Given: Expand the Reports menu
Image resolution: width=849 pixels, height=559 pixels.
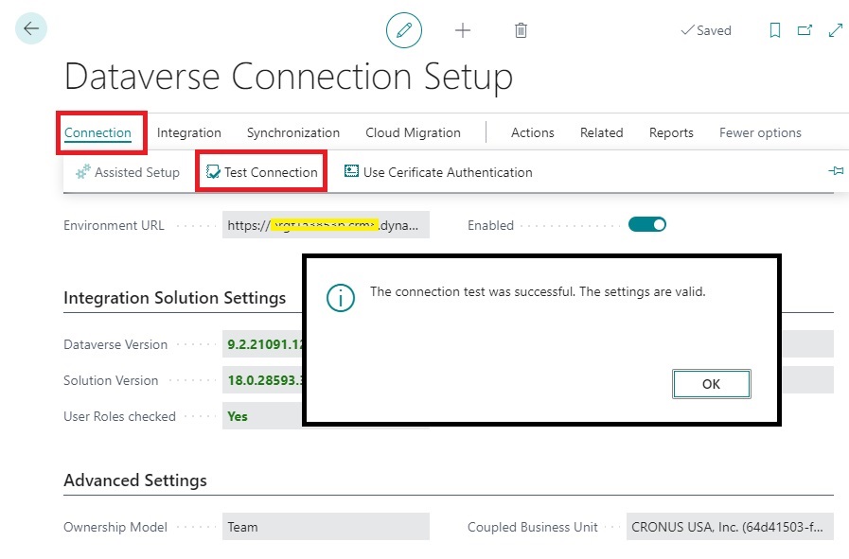Looking at the screenshot, I should coord(671,132).
